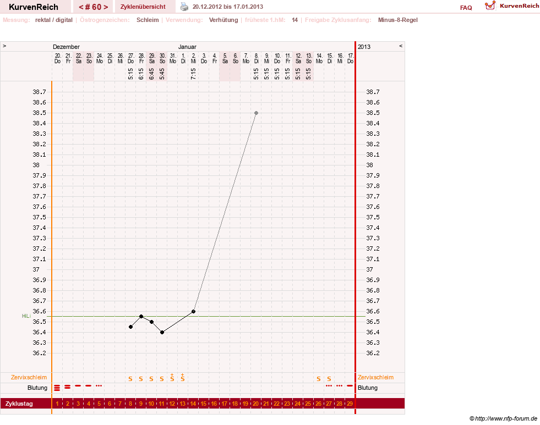540x425 pixels.
Task: Go to next cycle with > after 60
Action: [106, 7]
